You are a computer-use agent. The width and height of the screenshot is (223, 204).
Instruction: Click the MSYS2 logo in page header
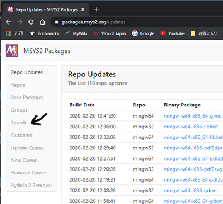[x=12, y=51]
